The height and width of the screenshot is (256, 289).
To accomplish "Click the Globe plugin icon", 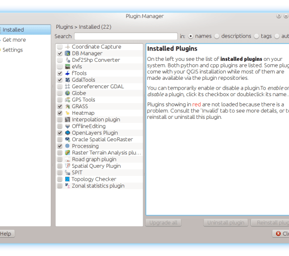I will pyautogui.click(x=68, y=93).
